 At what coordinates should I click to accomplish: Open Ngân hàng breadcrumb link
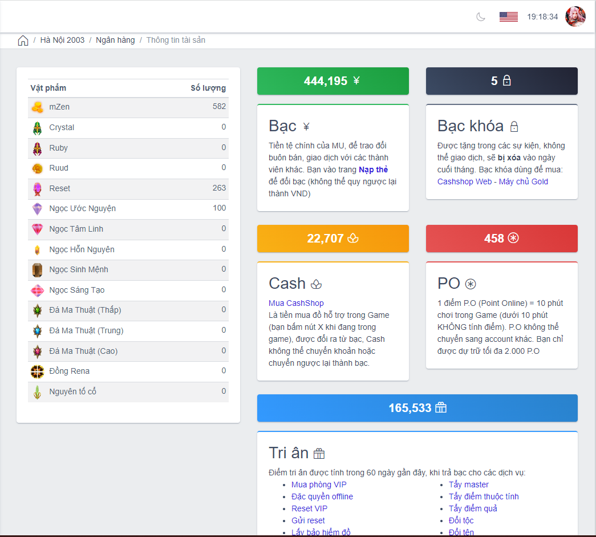tap(115, 41)
